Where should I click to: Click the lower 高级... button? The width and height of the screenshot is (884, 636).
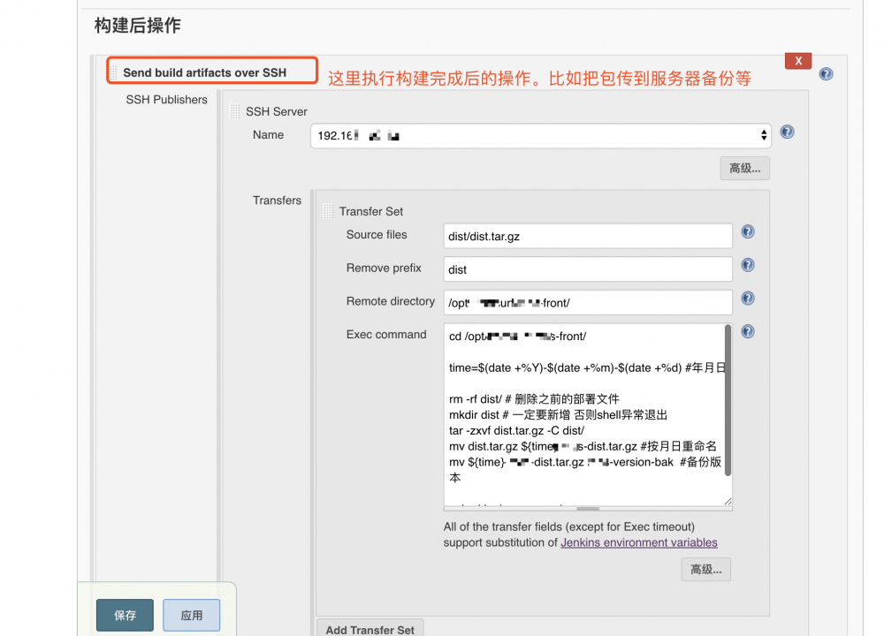click(x=705, y=569)
